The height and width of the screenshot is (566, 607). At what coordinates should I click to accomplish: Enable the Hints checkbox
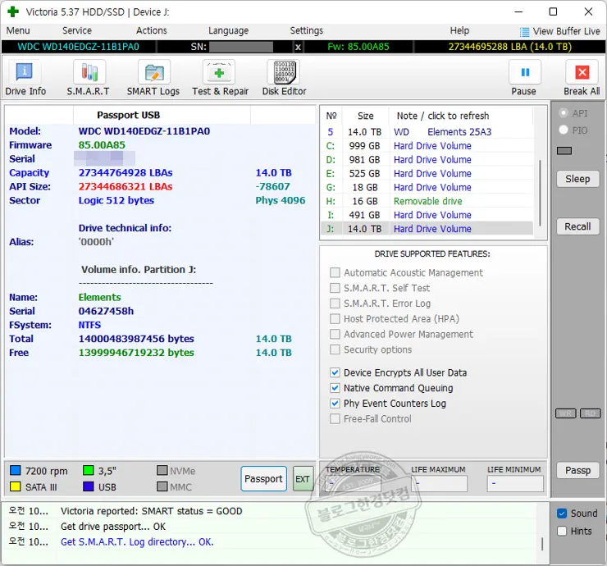coord(562,531)
